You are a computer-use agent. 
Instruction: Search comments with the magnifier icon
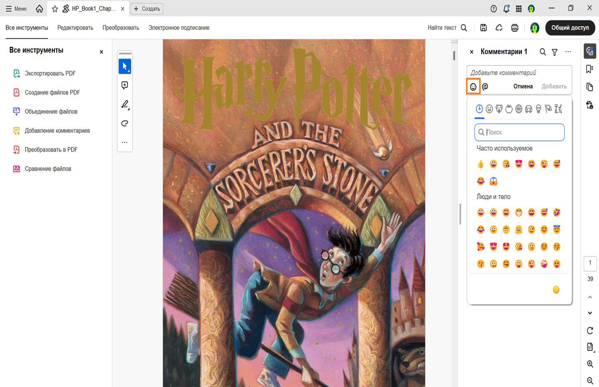point(543,52)
